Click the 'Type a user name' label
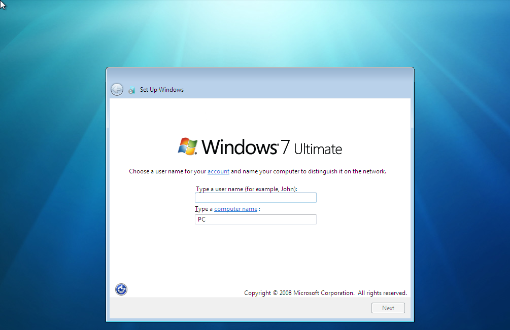 [247, 189]
